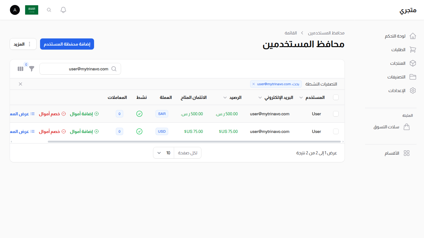424x238 pixels.
Task: Expand the المستخدم column sort chevron
Action: tap(300, 97)
